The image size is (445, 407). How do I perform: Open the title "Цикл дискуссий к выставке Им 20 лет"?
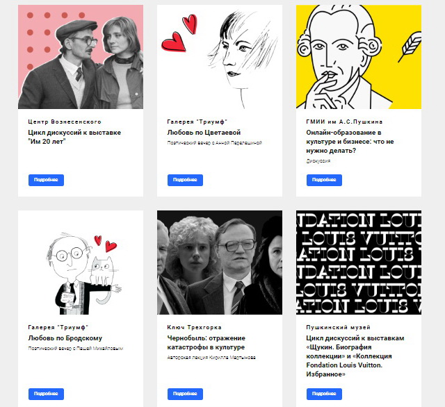74,137
